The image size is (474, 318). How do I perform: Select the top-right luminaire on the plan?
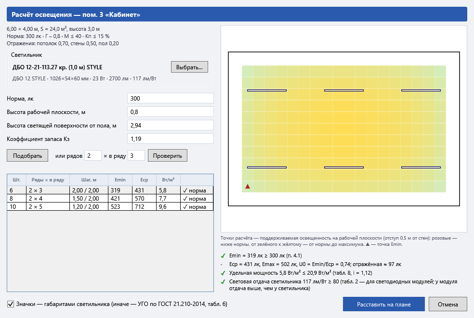point(421,90)
